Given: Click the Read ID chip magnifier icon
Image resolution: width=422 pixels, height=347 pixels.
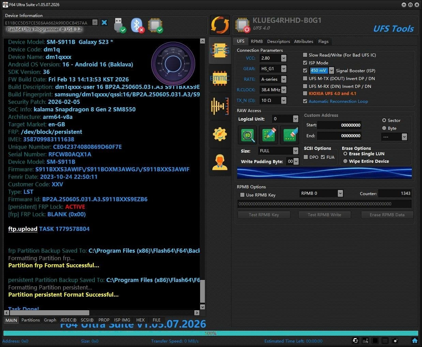Looking at the screenshot, I should point(248,135).
